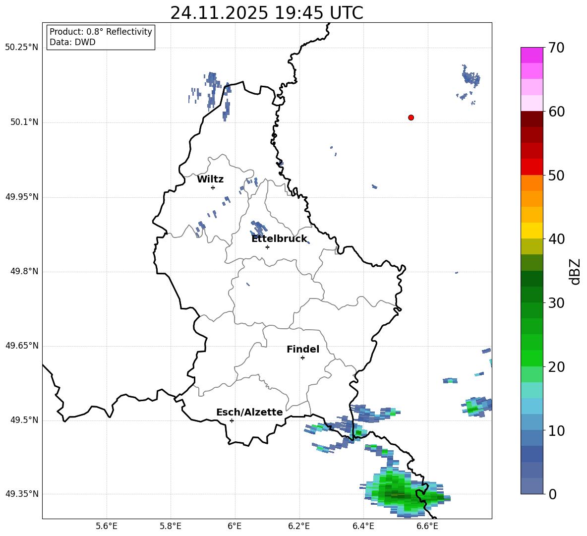
Task: Click the 49.5°N latitude label
Action: [x=24, y=420]
